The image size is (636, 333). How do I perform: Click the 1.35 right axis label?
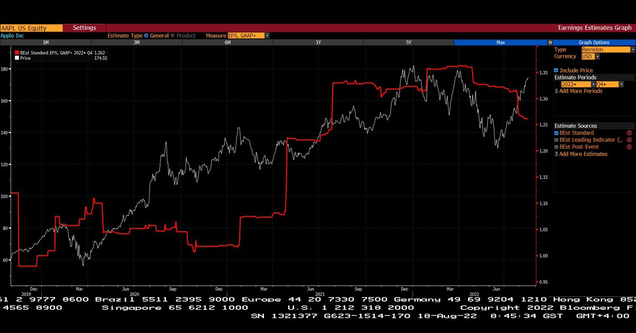[543, 73]
